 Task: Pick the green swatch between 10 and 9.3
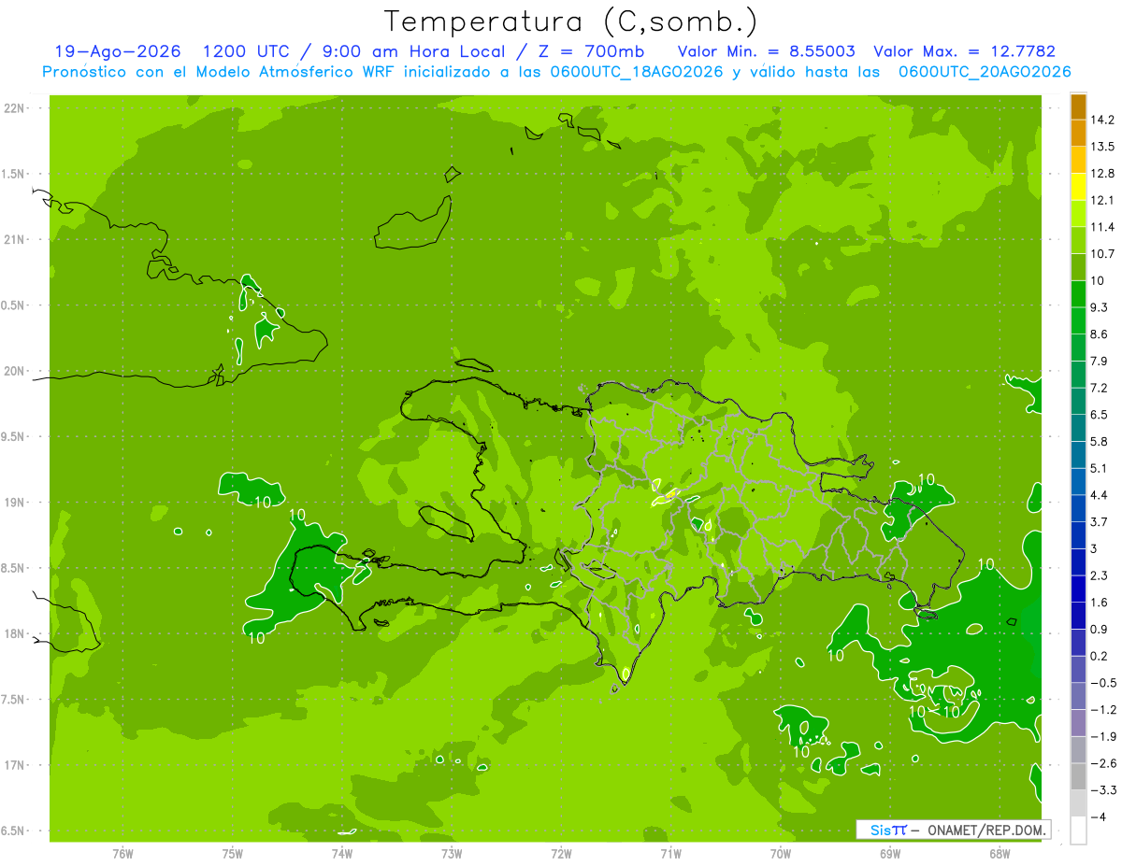click(1078, 293)
